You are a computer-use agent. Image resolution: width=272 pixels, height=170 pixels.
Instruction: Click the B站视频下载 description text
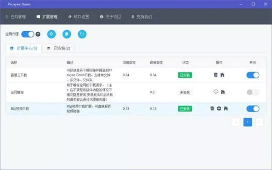[x=89, y=109]
